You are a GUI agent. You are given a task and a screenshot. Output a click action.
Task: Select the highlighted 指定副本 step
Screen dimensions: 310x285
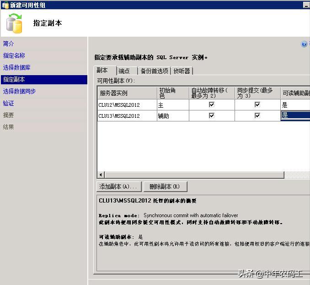point(44,79)
